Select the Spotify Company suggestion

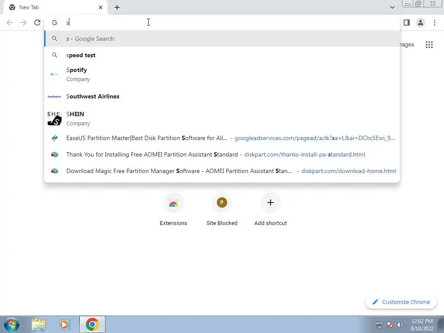tap(222, 75)
